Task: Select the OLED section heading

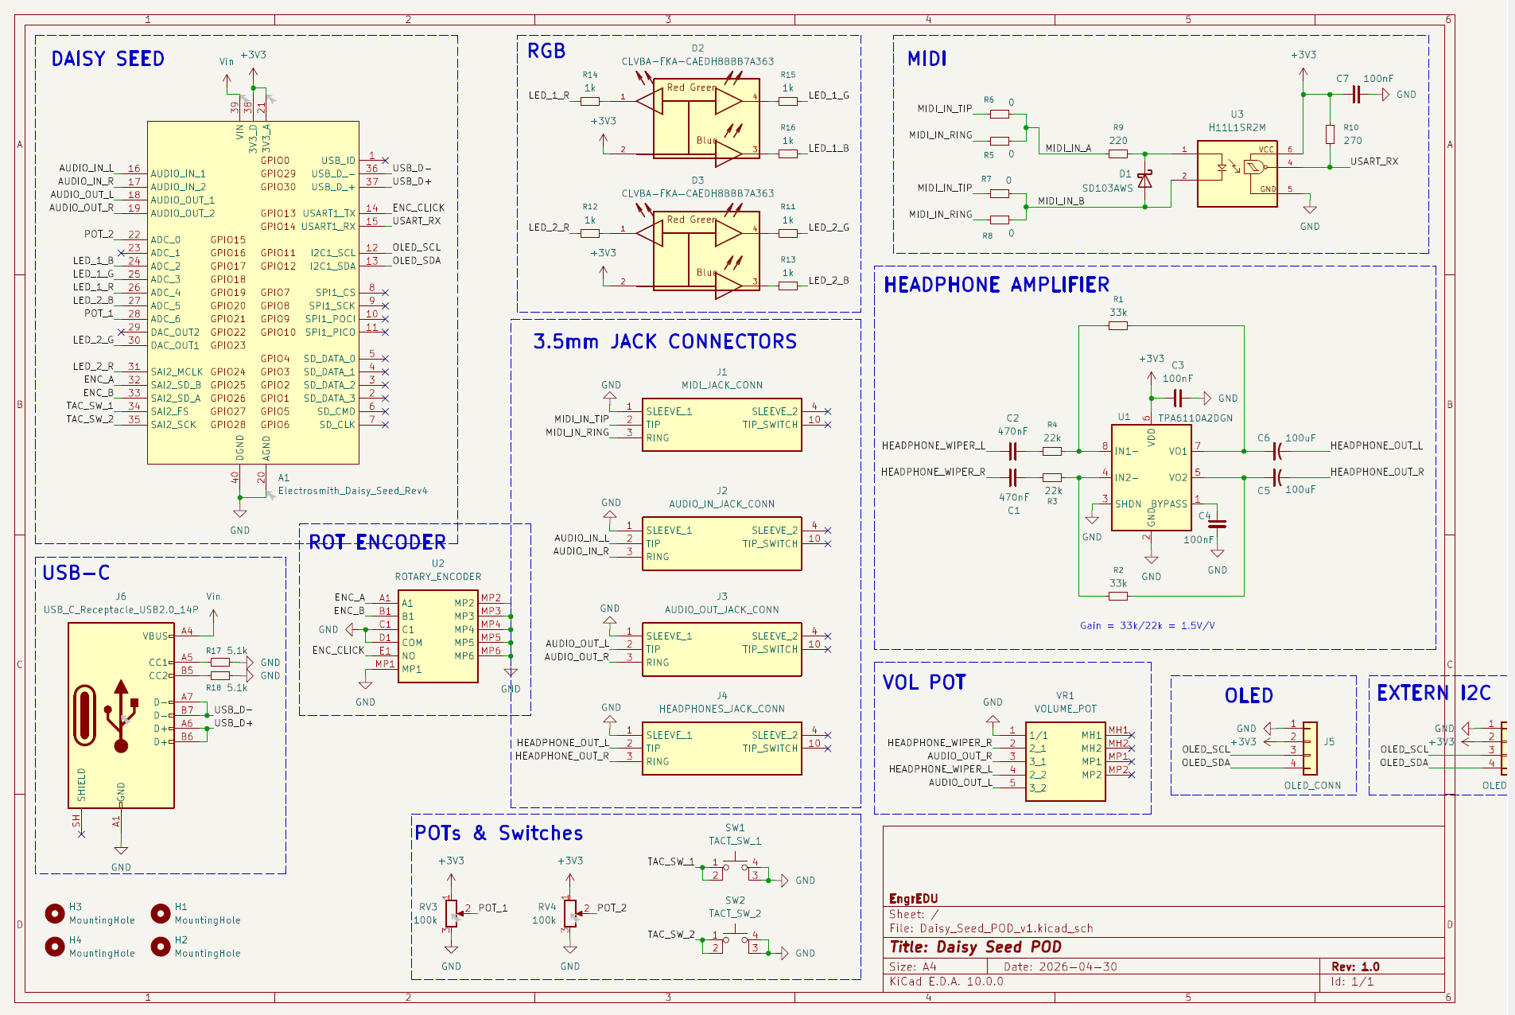Action: [1249, 695]
